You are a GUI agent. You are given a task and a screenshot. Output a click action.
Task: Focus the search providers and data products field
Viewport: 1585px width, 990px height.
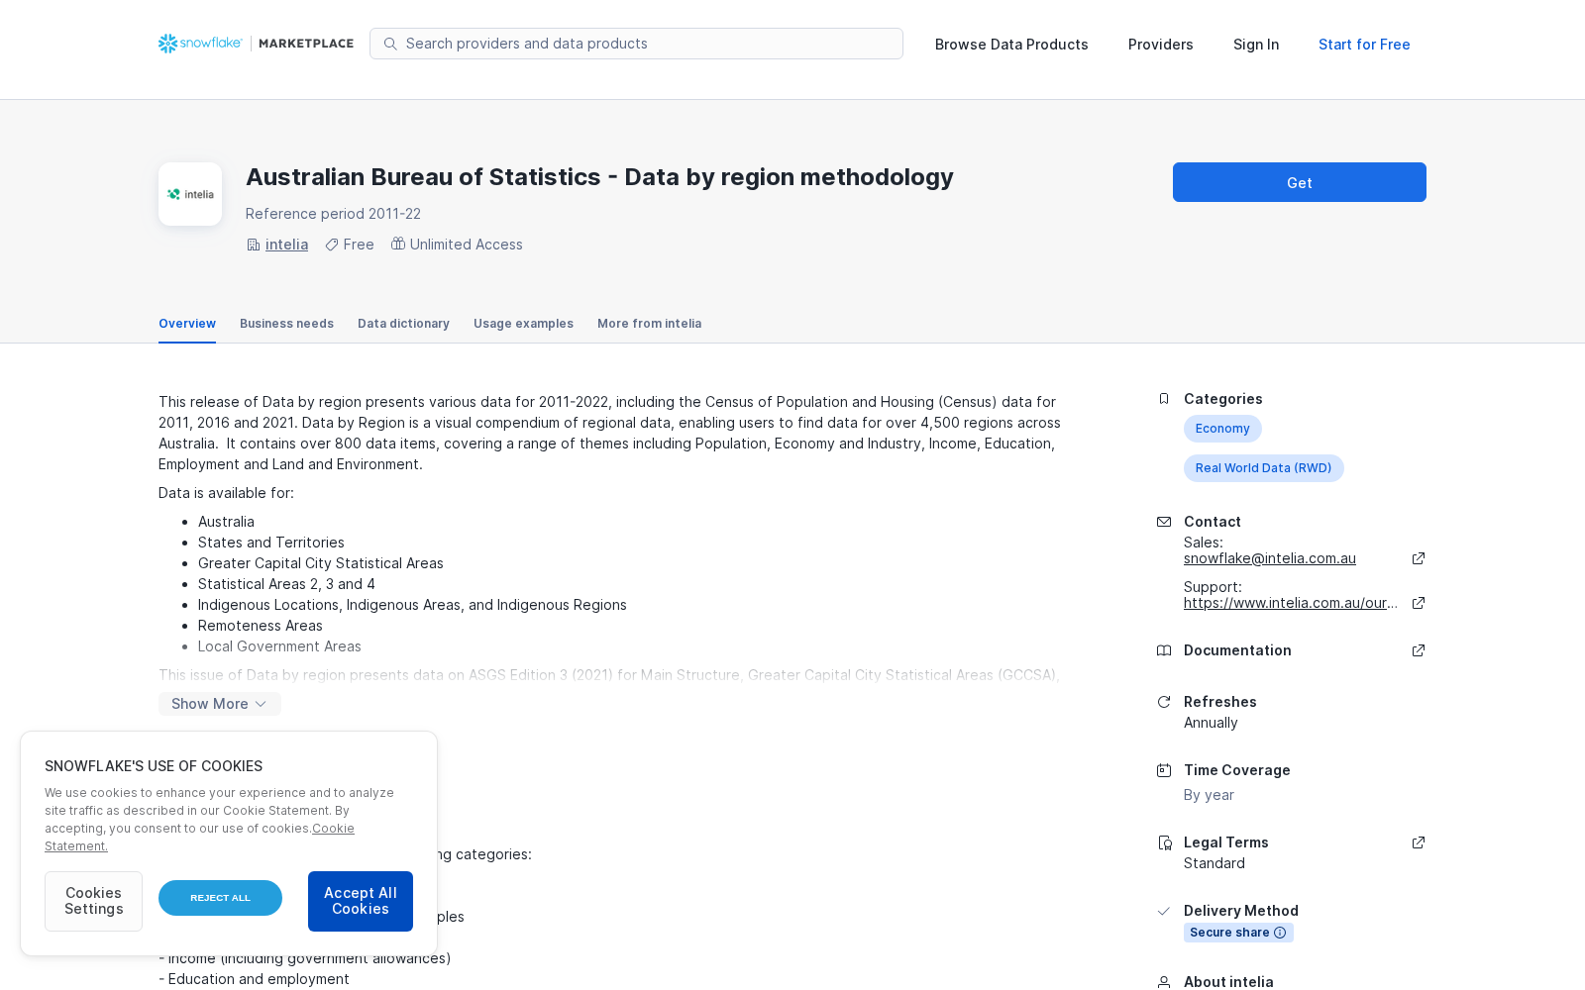pos(636,44)
